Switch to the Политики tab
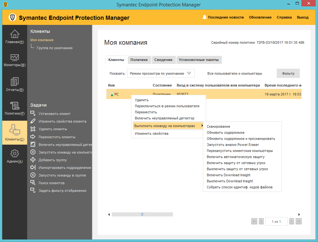This screenshot has height=242, width=318. click(x=139, y=60)
